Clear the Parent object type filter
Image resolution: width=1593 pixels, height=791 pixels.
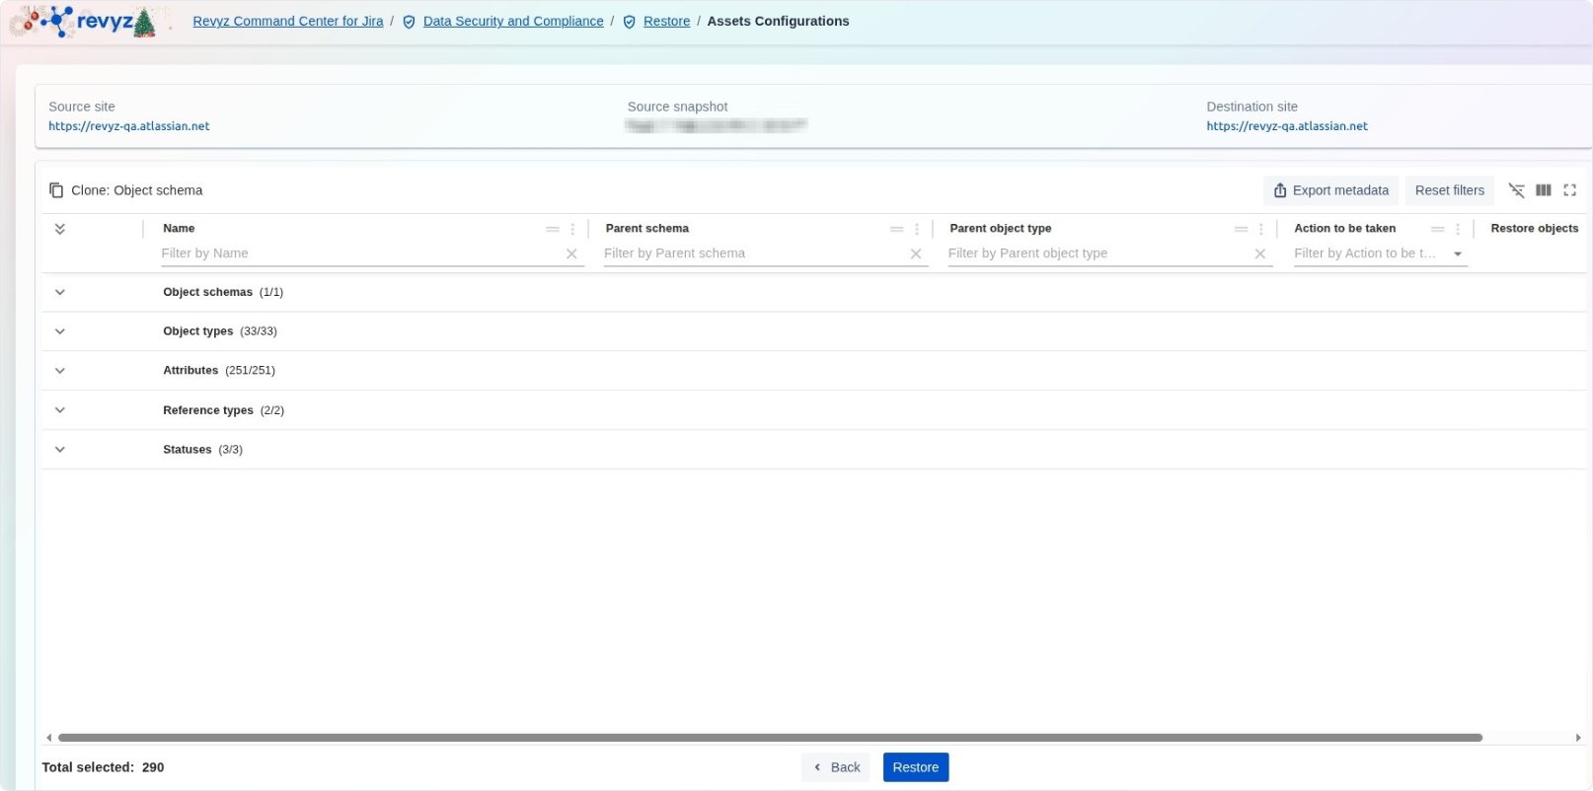click(1259, 253)
